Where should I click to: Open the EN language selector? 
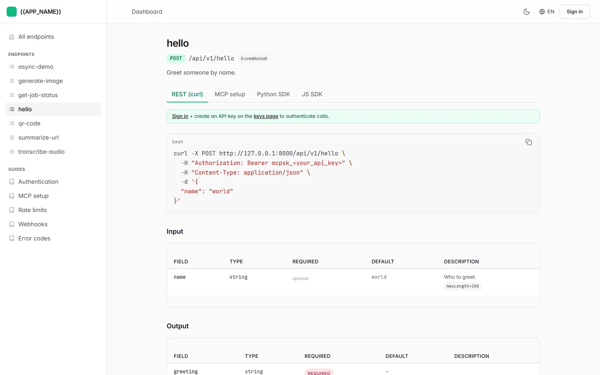(x=547, y=12)
